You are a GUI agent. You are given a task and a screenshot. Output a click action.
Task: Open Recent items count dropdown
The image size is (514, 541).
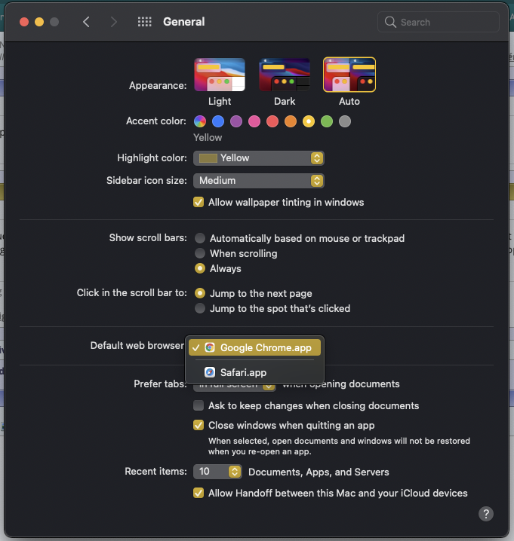[x=218, y=472]
